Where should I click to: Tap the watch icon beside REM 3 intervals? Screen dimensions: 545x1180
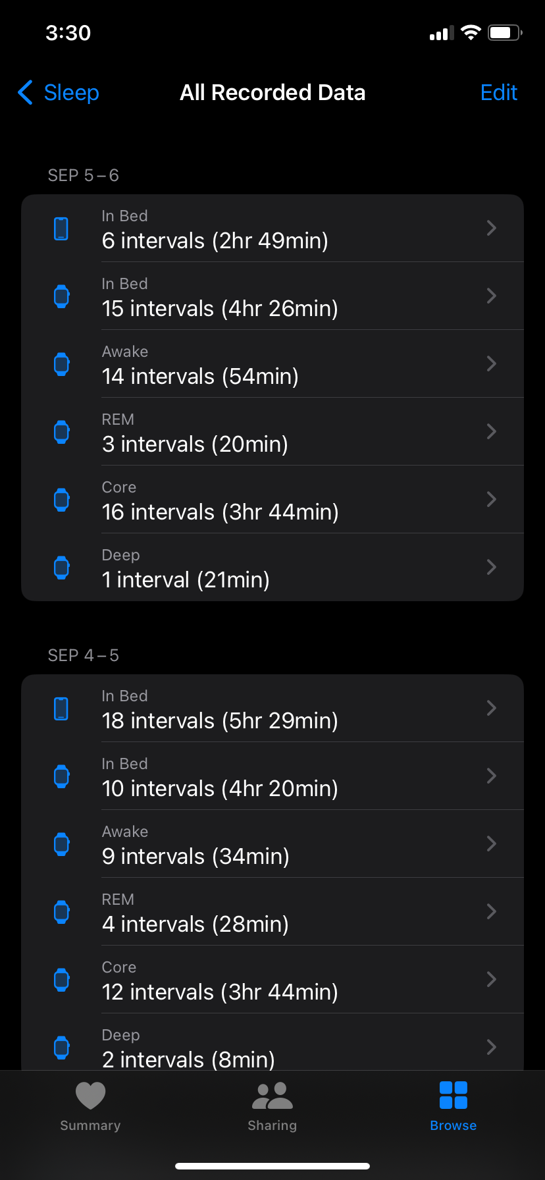coord(61,432)
